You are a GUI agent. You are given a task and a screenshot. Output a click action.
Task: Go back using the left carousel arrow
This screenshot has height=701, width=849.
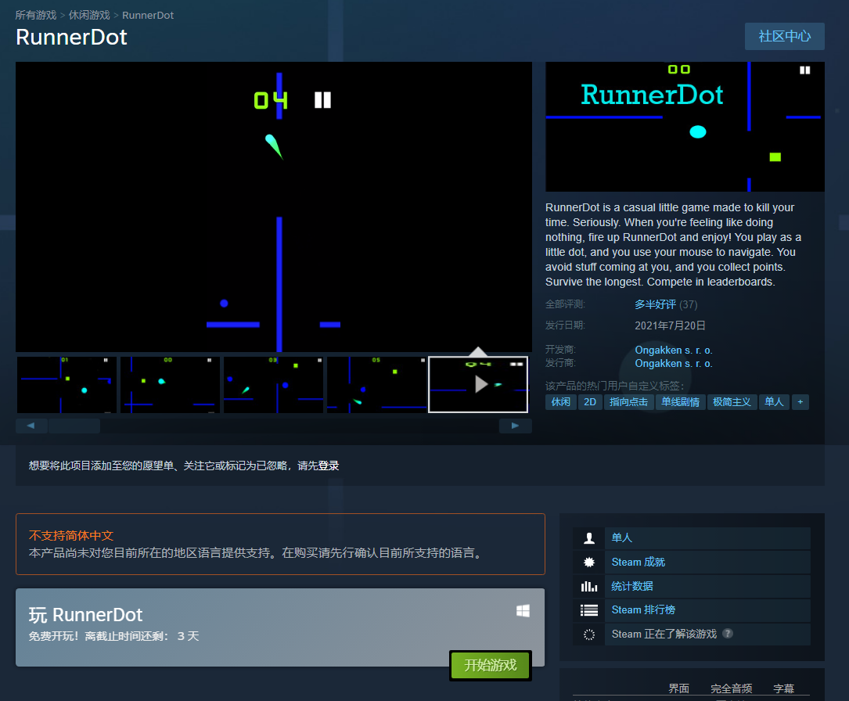[x=31, y=425]
